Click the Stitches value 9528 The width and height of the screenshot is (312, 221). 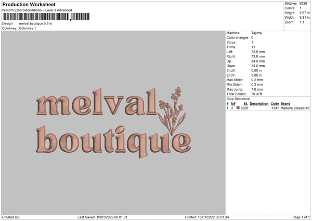coord(303,4)
